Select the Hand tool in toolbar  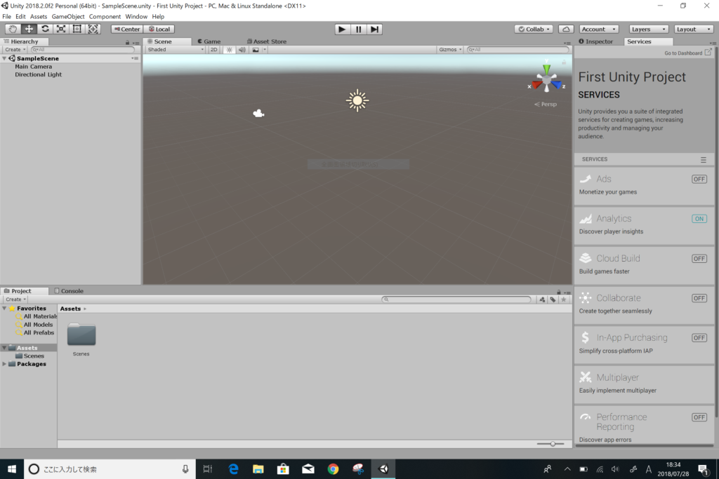coord(13,29)
